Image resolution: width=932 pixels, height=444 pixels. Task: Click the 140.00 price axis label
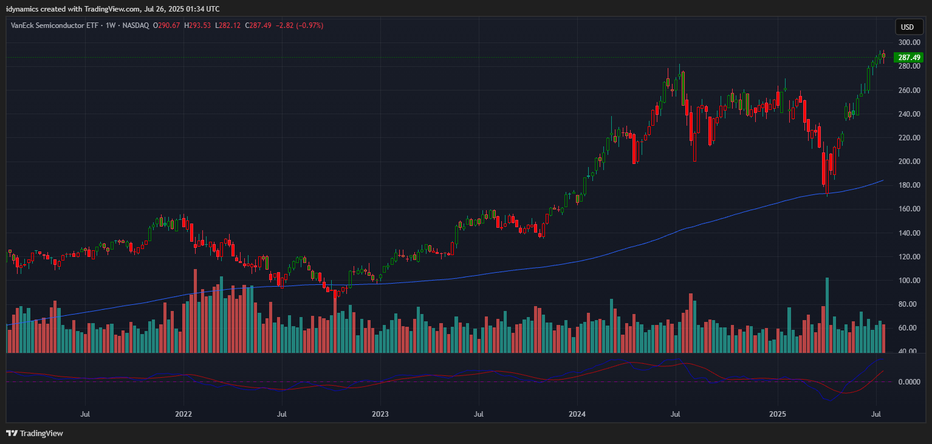point(910,233)
